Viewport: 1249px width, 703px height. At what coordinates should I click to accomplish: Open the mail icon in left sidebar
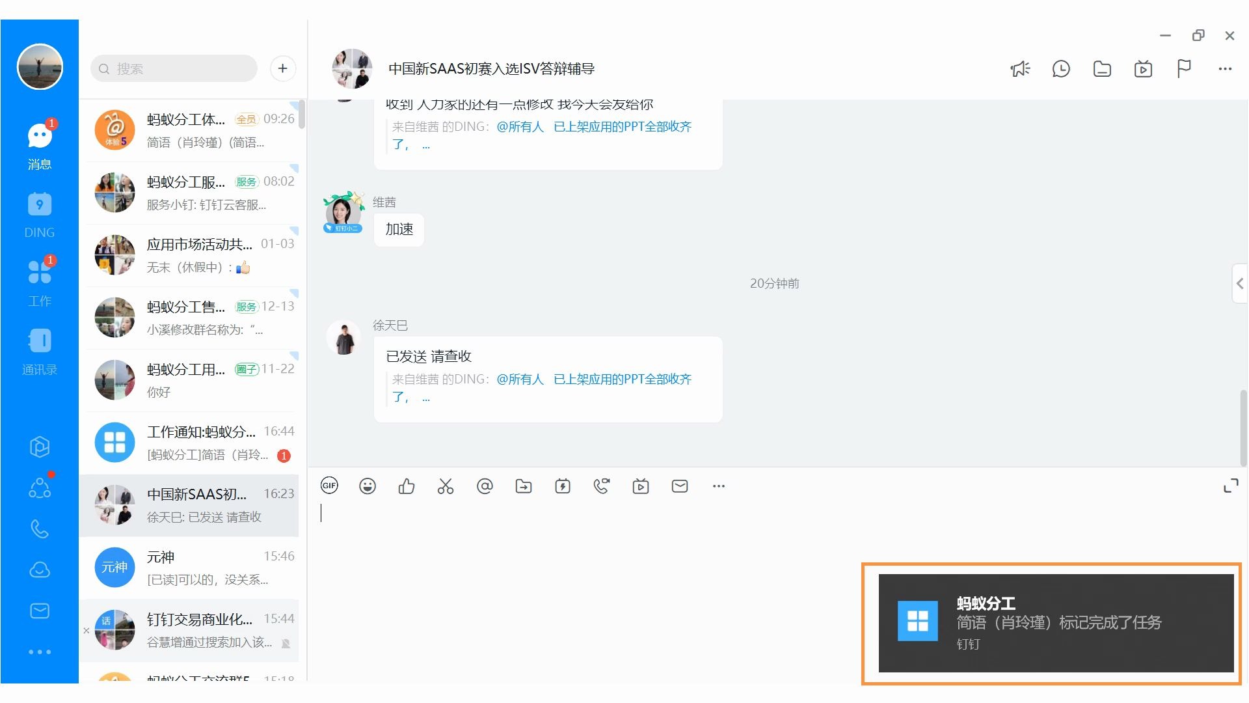click(40, 611)
